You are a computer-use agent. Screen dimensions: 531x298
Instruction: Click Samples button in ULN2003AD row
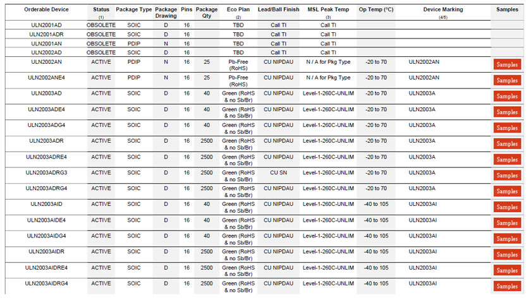click(x=507, y=97)
